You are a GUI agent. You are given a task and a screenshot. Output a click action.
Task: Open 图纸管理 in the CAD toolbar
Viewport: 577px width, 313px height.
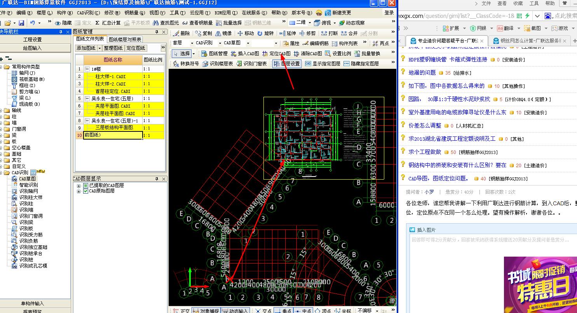[x=214, y=54]
